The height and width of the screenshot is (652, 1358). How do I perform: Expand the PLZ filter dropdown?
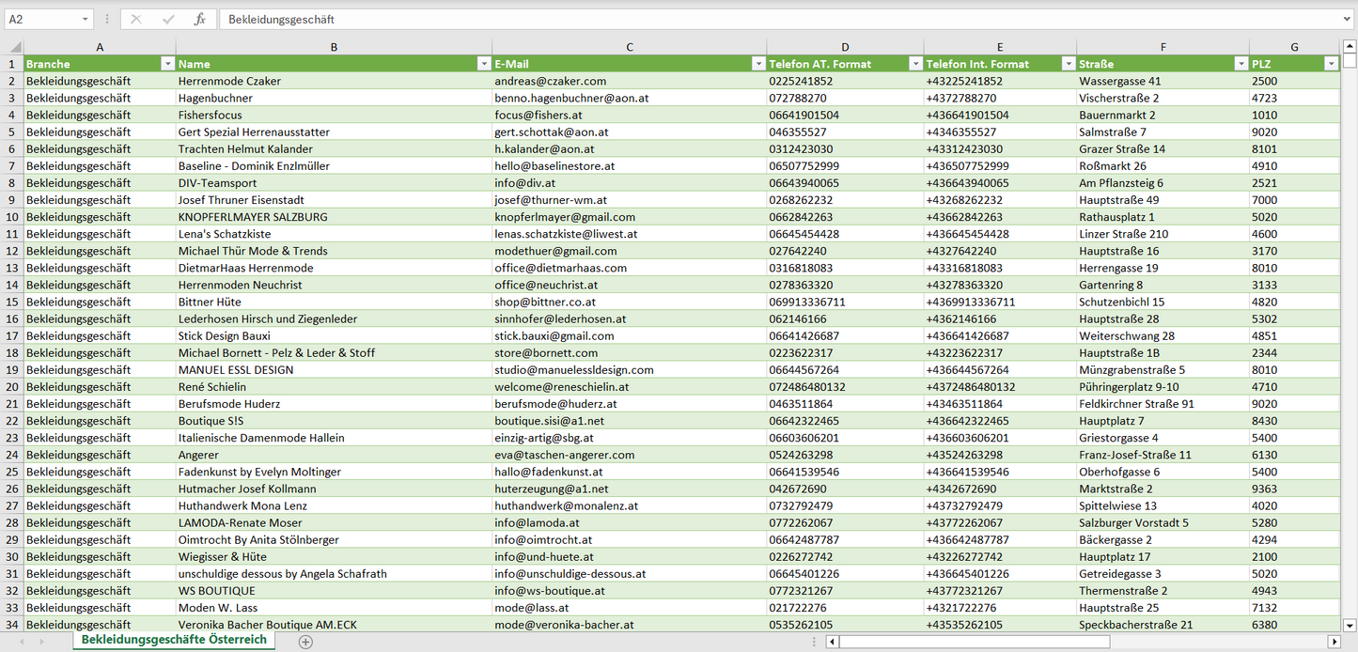coord(1331,64)
